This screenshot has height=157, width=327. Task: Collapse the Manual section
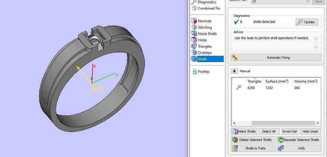(x=234, y=71)
